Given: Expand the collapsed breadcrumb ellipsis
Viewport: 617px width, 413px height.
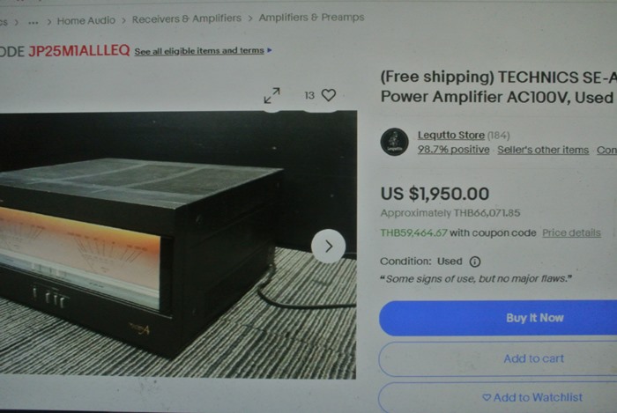Looking at the screenshot, I should tap(33, 22).
